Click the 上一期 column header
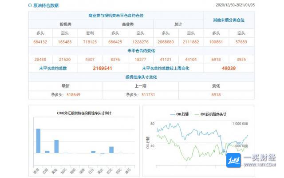 point(141,86)
